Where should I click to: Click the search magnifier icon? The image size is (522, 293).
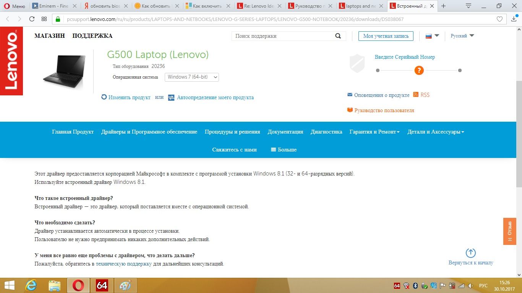(x=338, y=36)
